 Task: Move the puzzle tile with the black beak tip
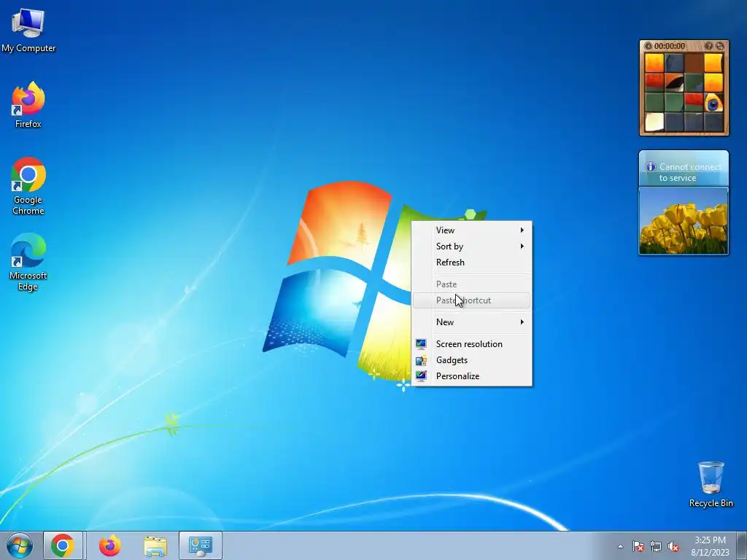click(x=674, y=82)
